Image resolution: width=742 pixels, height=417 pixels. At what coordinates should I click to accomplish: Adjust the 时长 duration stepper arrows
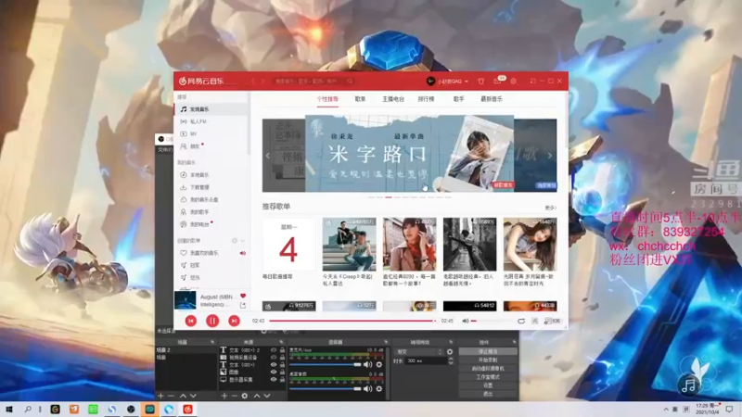tap(451, 360)
